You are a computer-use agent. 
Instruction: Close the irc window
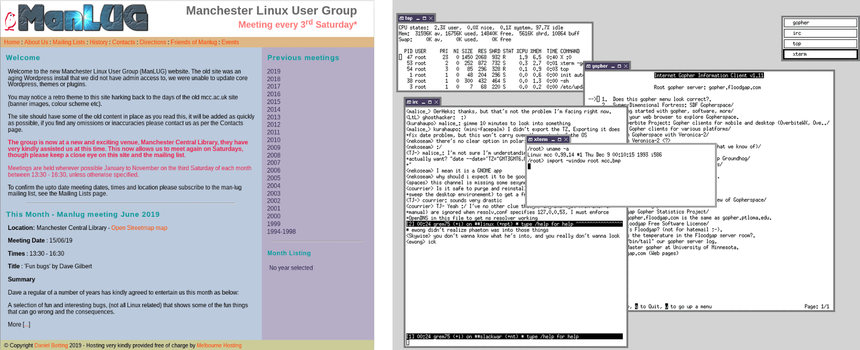(x=436, y=102)
